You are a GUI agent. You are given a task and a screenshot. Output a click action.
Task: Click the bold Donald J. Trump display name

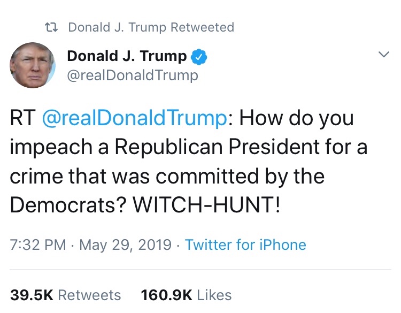(127, 56)
